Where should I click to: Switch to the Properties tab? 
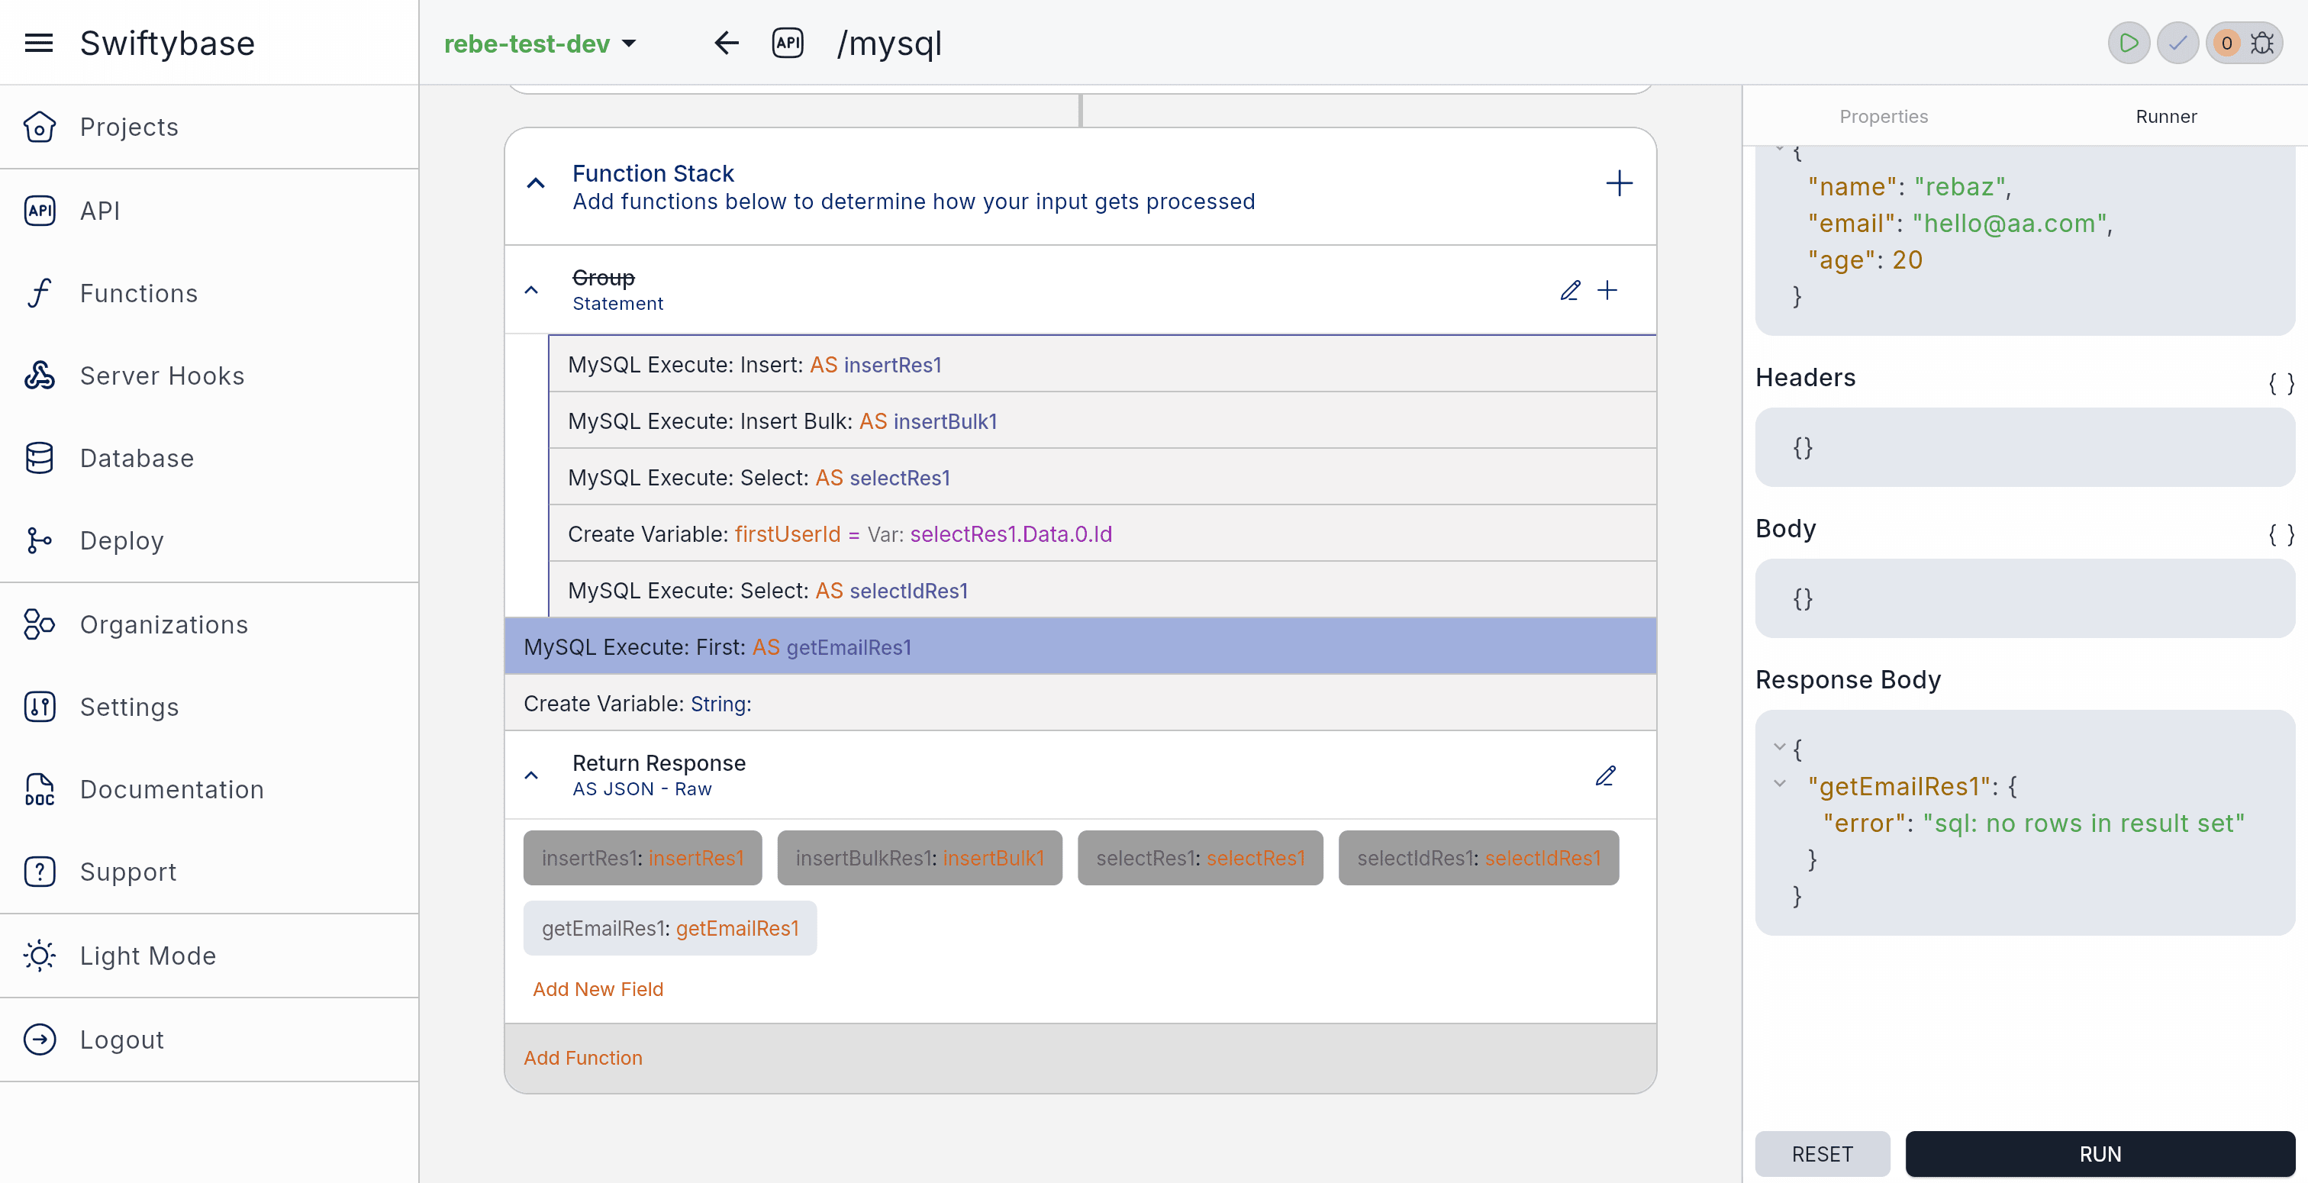(x=1884, y=117)
